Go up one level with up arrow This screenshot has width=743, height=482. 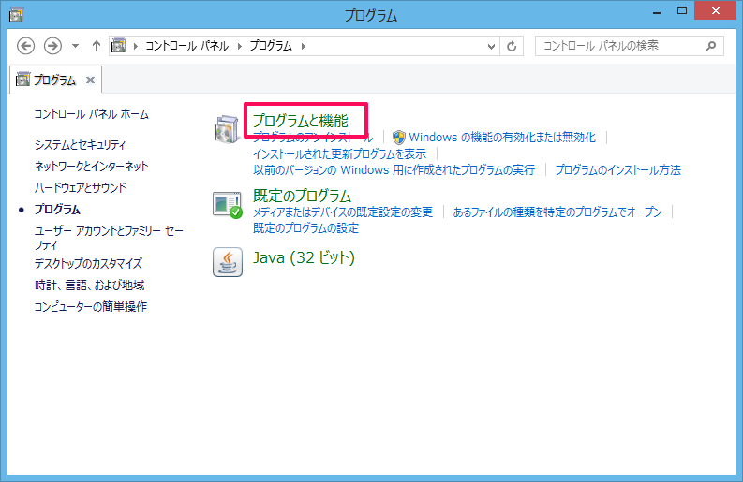[97, 46]
